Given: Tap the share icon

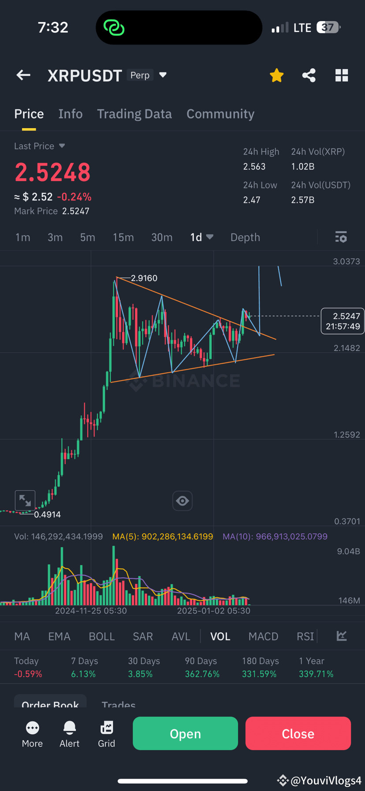Looking at the screenshot, I should 309,75.
